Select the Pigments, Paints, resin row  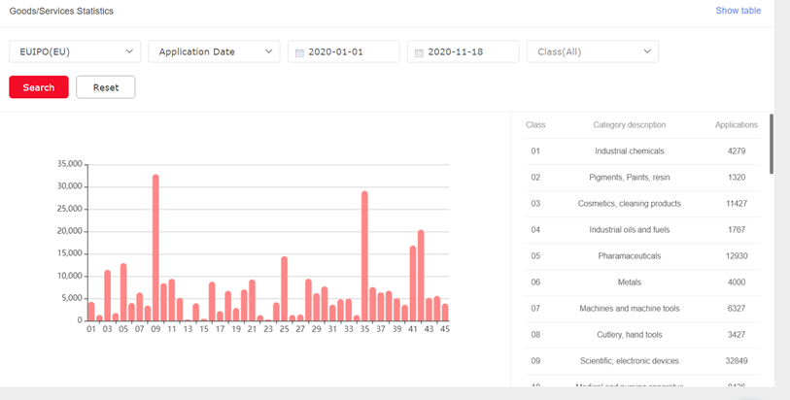pos(642,177)
